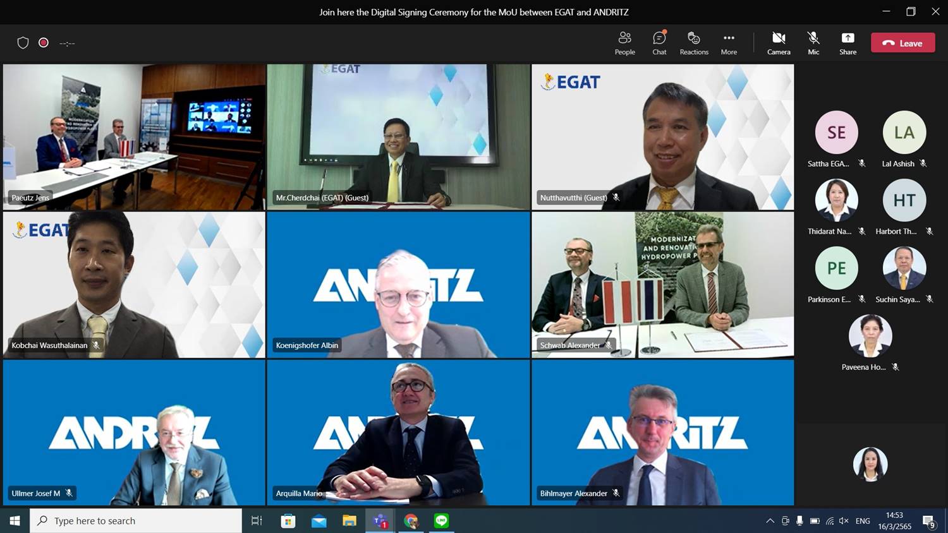Open the meeting Chat
The height and width of the screenshot is (533, 948).
[659, 43]
